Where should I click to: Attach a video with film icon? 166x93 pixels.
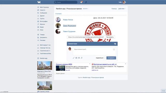click(x=79, y=58)
